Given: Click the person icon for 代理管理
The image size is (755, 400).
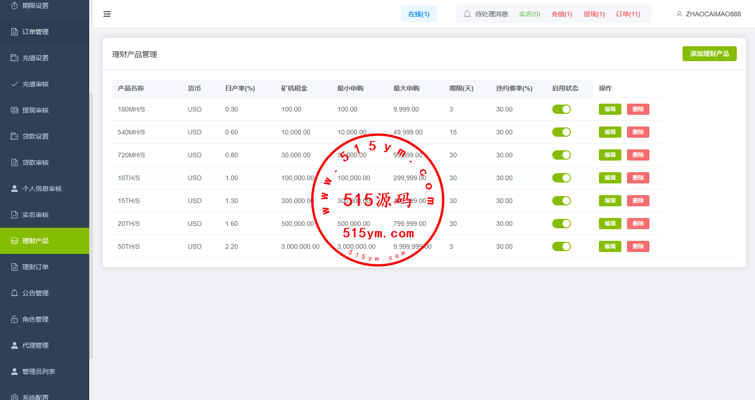Looking at the screenshot, I should [x=14, y=345].
